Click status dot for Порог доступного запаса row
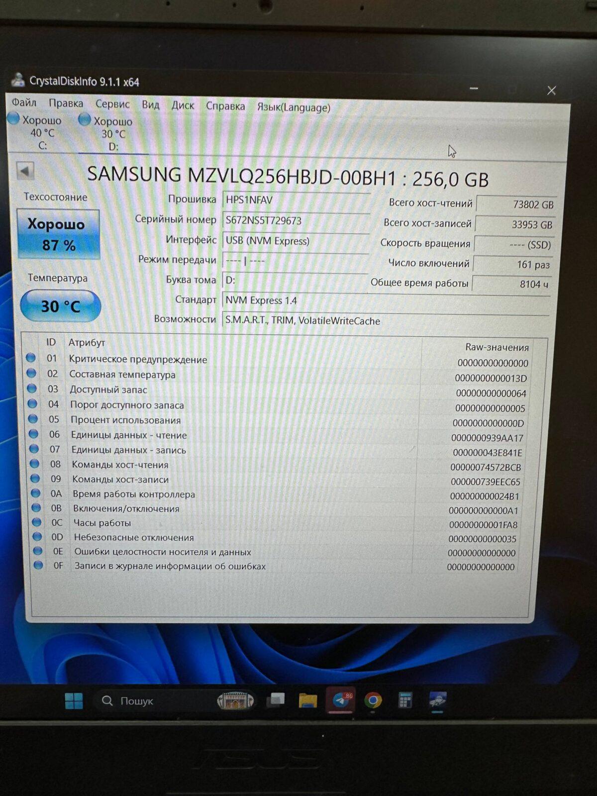The width and height of the screenshot is (597, 796). 32,403
